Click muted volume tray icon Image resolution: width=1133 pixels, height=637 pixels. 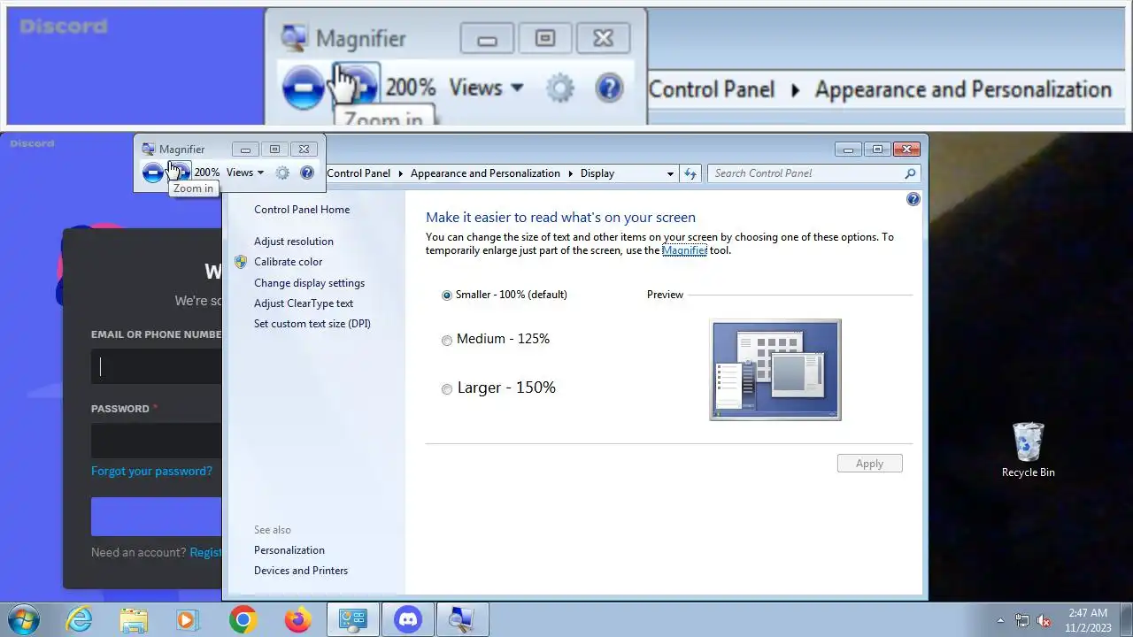click(x=1044, y=620)
